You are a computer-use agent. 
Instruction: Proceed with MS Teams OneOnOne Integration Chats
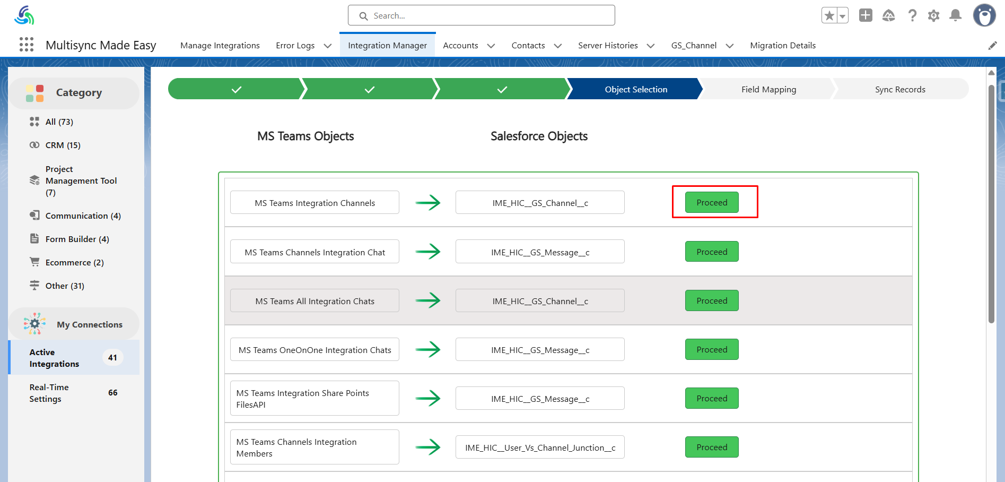pos(711,349)
